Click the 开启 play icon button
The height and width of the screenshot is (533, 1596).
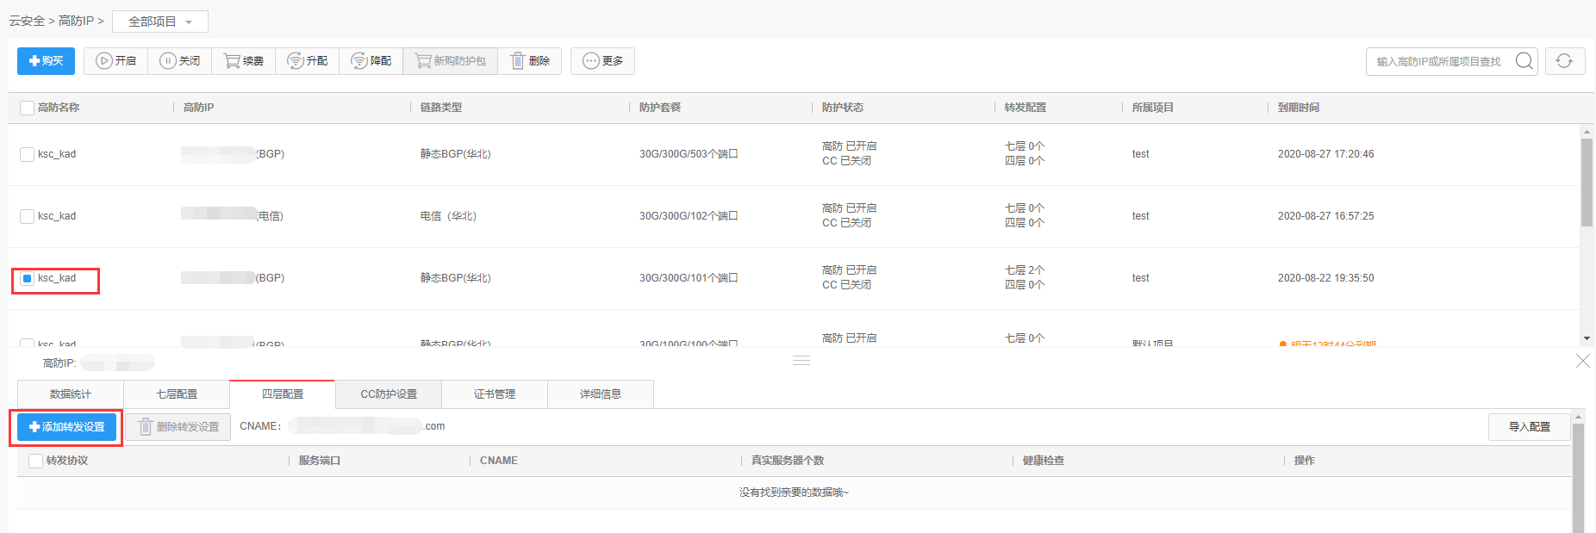click(x=115, y=61)
